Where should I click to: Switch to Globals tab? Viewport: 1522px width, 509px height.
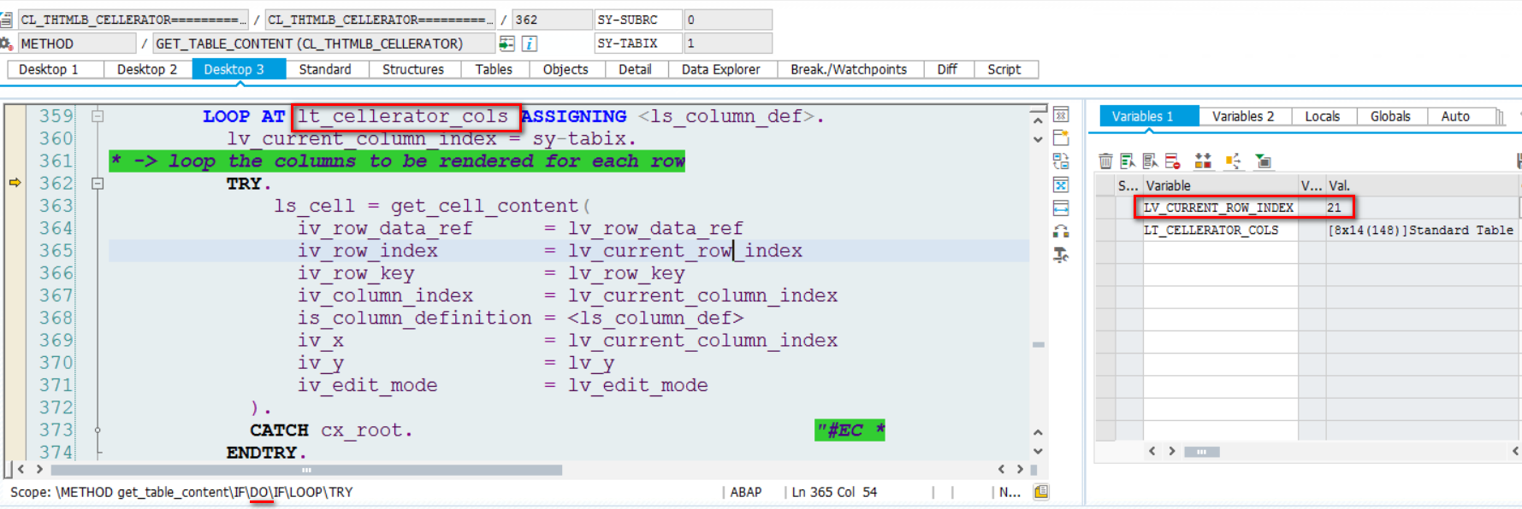1391,116
